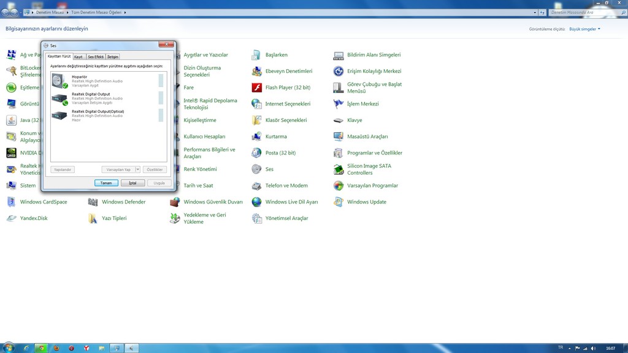Open Yandex.Disk icon
The width and height of the screenshot is (628, 353).
[x=11, y=218]
